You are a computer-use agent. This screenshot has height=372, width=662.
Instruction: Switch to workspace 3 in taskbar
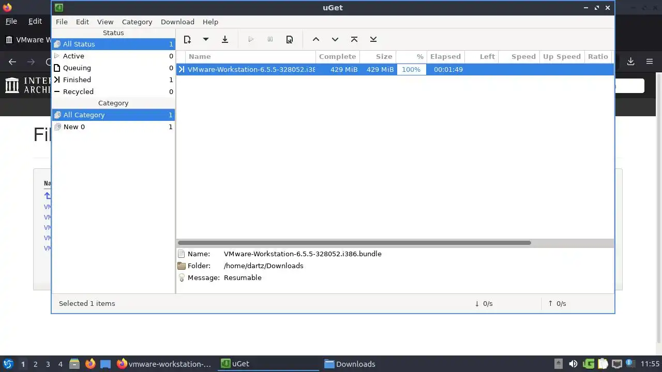pyautogui.click(x=48, y=364)
